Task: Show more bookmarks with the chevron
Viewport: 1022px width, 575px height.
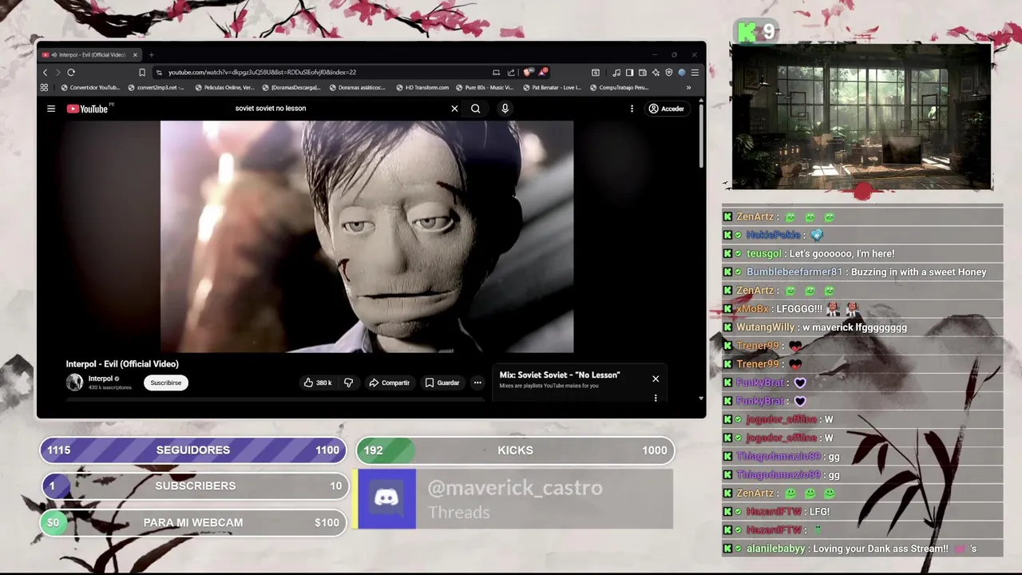Action: tap(688, 88)
